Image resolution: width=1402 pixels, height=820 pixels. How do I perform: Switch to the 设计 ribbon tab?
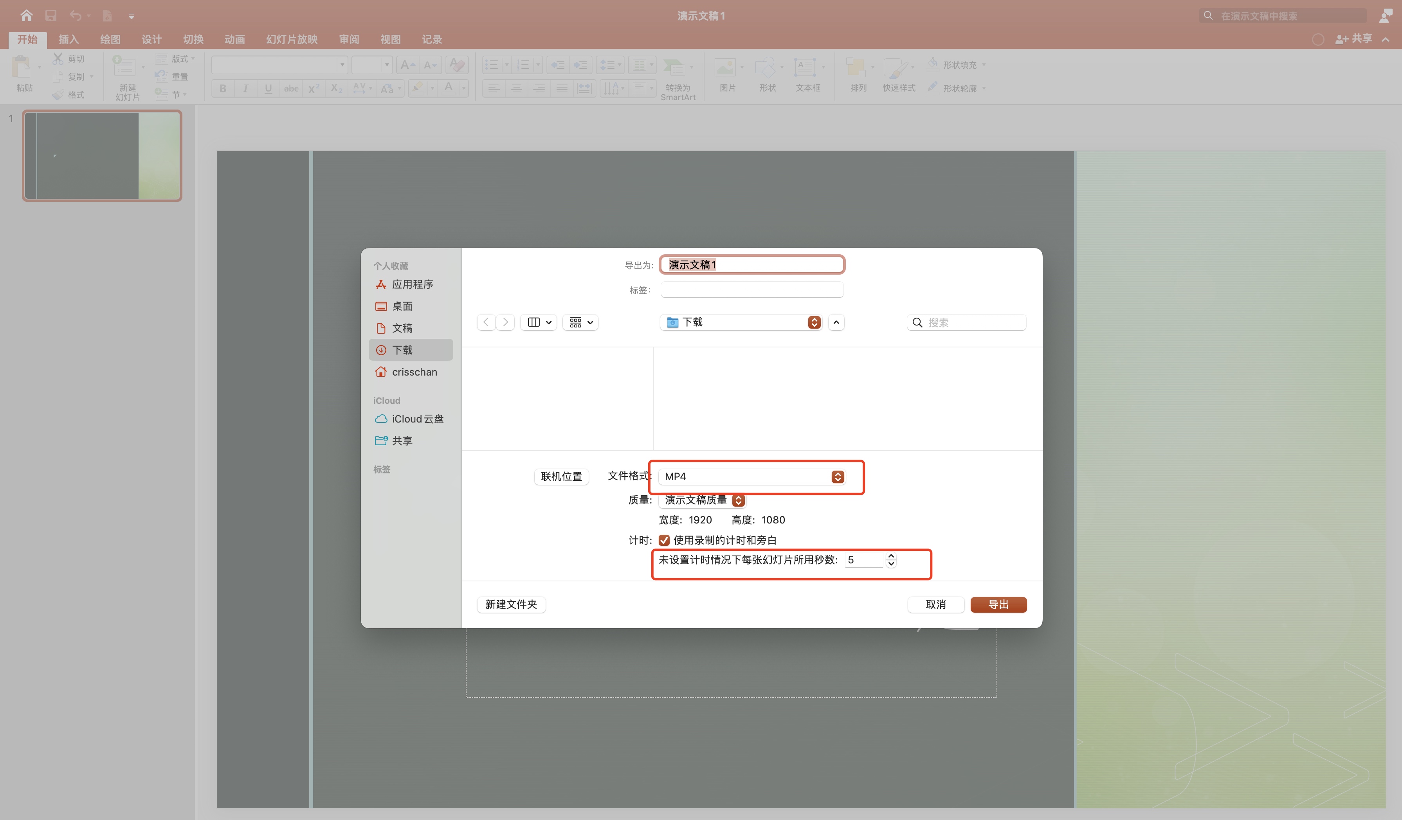[x=151, y=40]
